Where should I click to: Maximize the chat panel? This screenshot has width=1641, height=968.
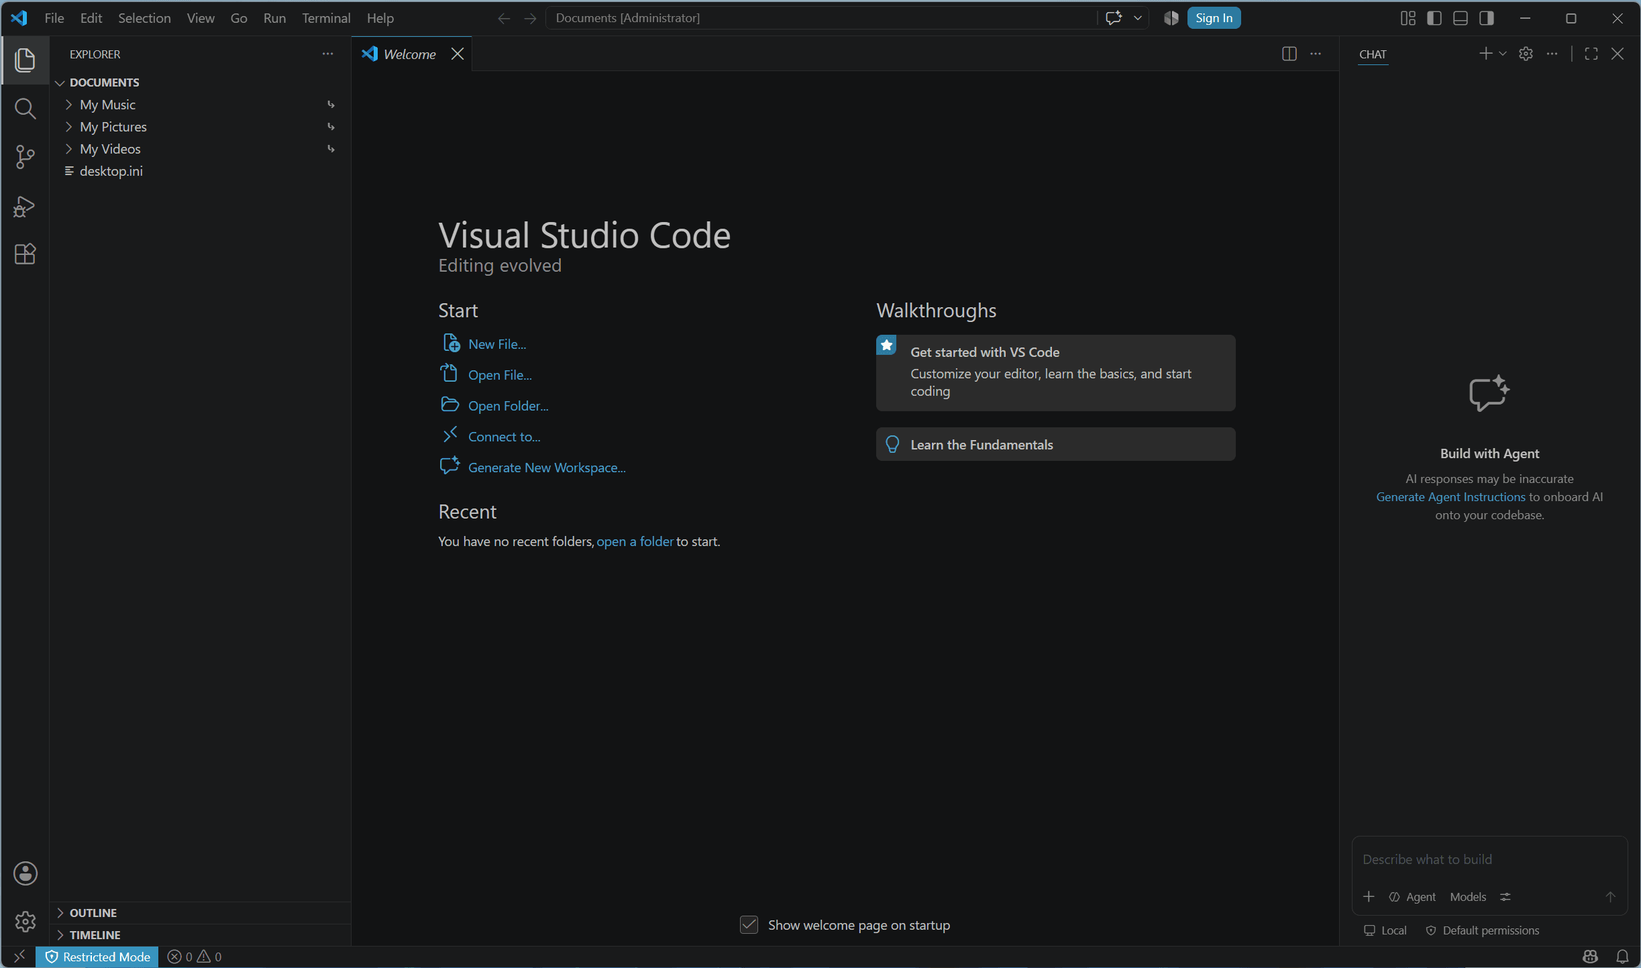[x=1591, y=54]
